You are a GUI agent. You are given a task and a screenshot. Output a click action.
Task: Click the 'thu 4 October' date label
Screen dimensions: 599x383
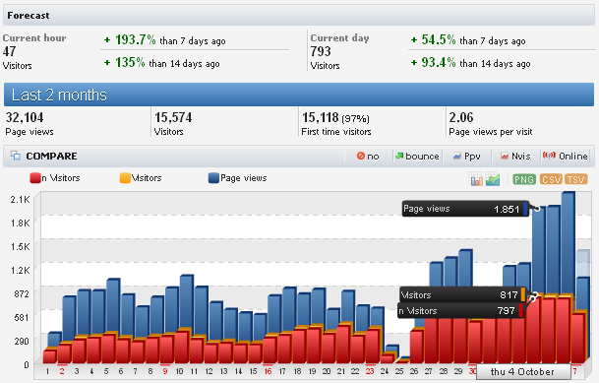pos(522,371)
